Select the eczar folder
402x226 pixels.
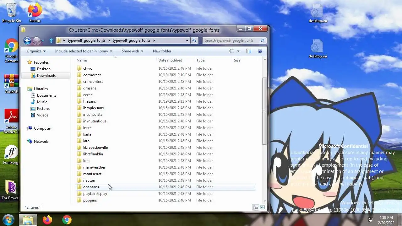(x=88, y=95)
